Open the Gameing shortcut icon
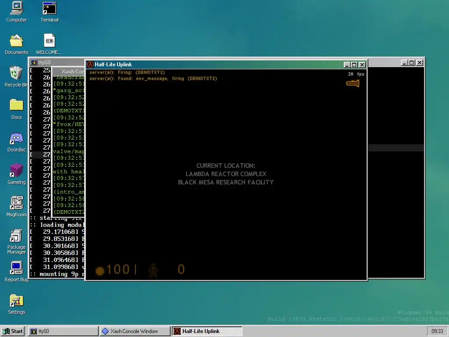Image resolution: width=449 pixels, height=337 pixels. [x=16, y=174]
